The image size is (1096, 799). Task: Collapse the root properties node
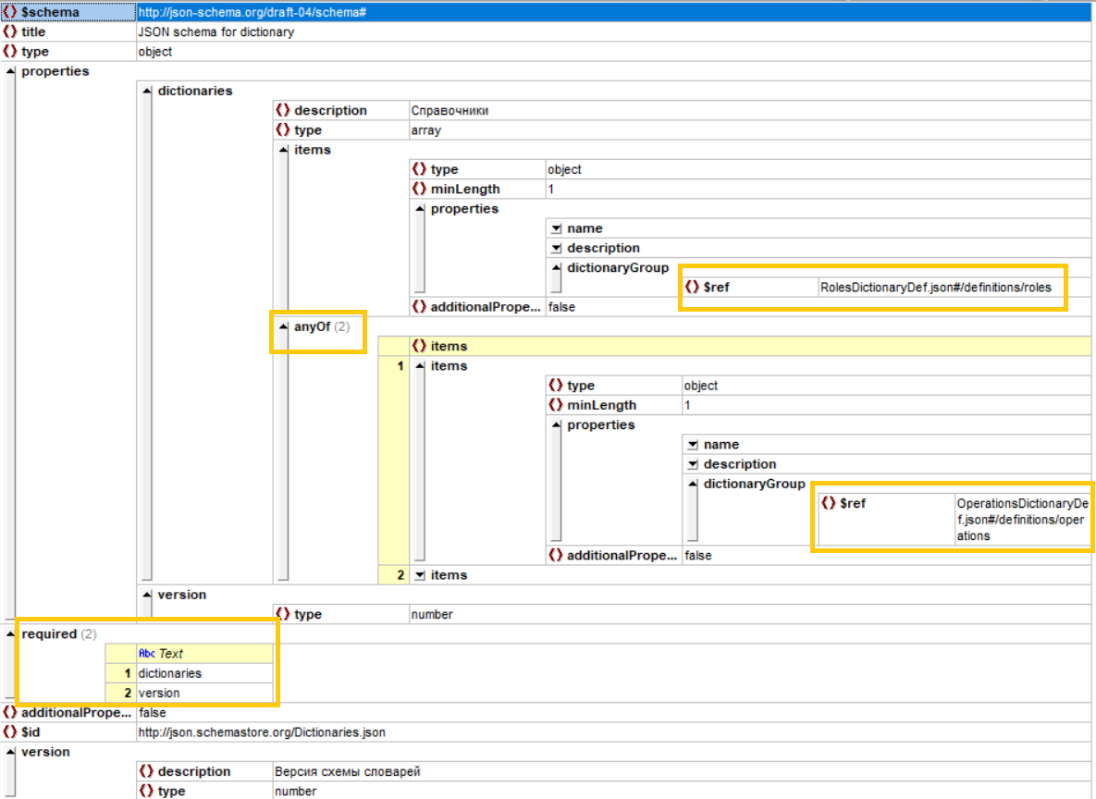tap(10, 71)
